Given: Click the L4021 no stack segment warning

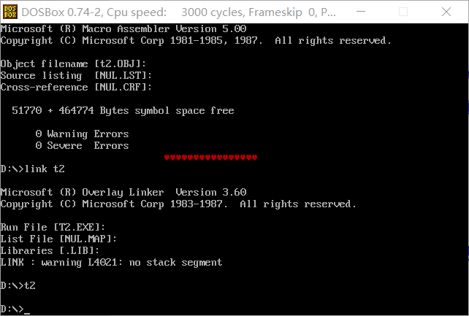Looking at the screenshot, I should pyautogui.click(x=111, y=262).
